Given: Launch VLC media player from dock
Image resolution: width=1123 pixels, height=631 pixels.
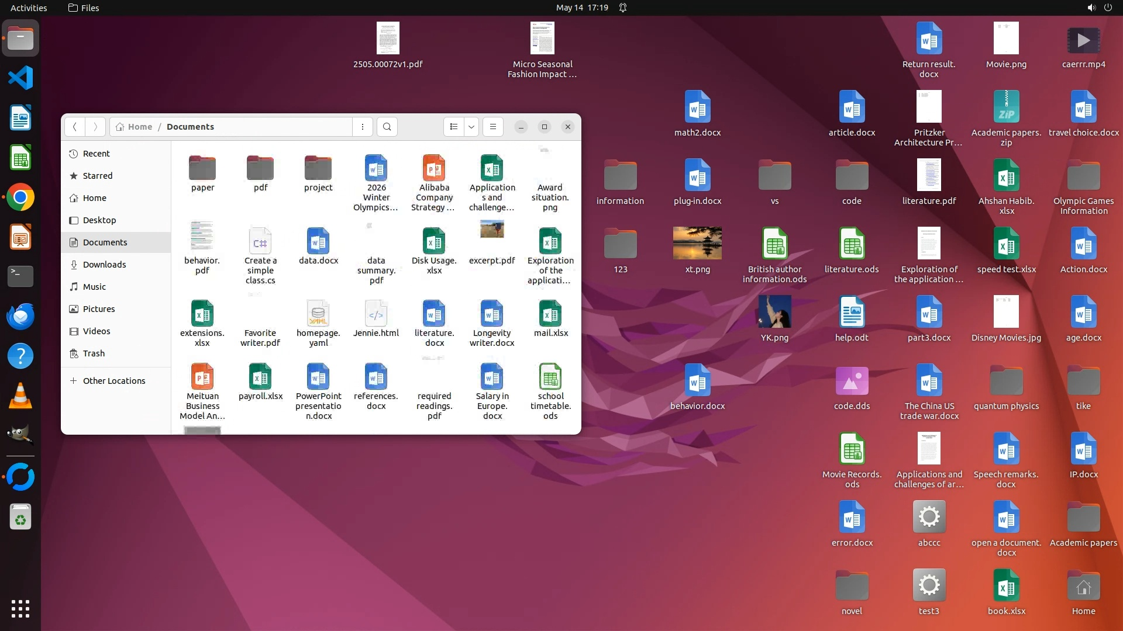Looking at the screenshot, I should click(20, 396).
